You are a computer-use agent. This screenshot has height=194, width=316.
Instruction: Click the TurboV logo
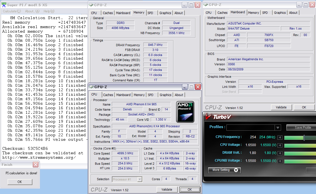pos(218,117)
